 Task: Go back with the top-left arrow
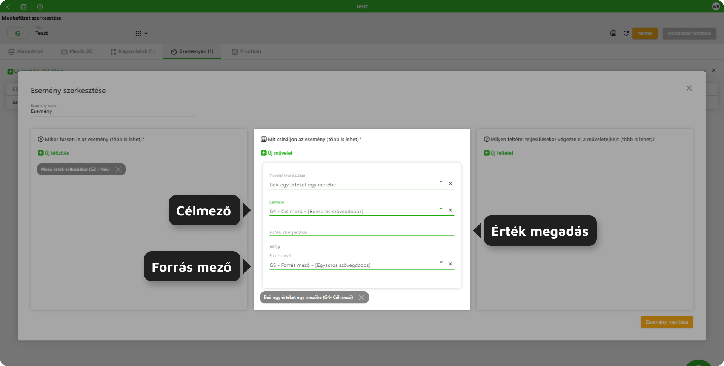pyautogui.click(x=8, y=6)
